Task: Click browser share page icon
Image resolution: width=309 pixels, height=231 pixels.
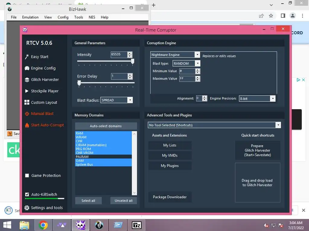Action: pyautogui.click(x=261, y=16)
